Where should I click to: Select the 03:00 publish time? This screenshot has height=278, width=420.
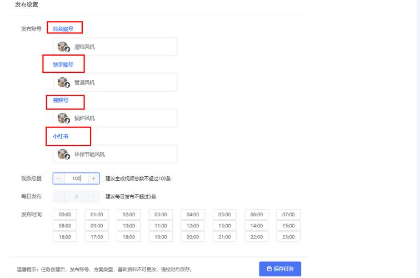click(161, 215)
